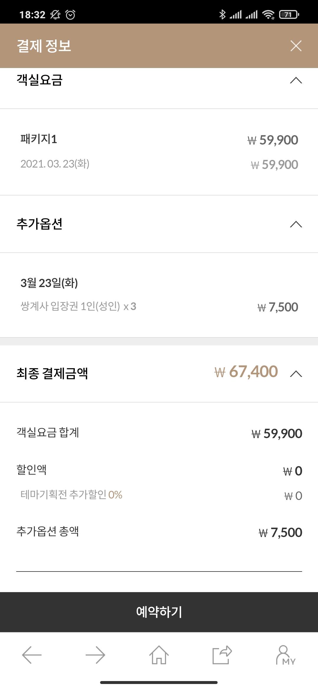The height and width of the screenshot is (689, 318).
Task: Collapse the 객실요금 section
Action: tap(296, 80)
